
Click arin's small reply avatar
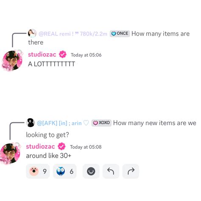[x=31, y=123]
